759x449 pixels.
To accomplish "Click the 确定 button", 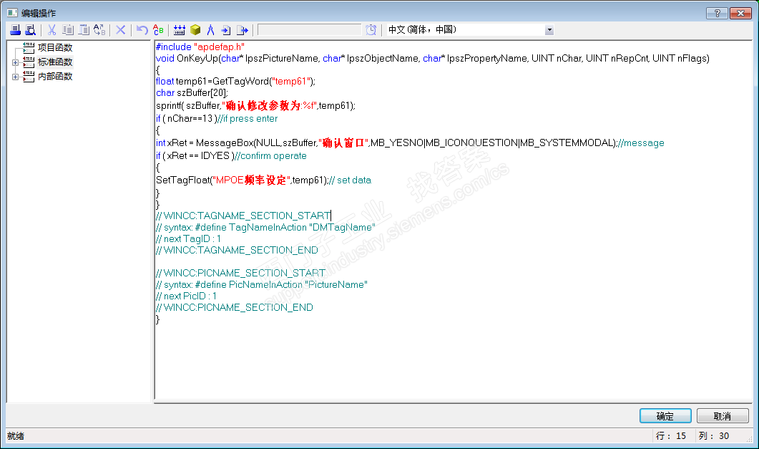I will pos(665,416).
